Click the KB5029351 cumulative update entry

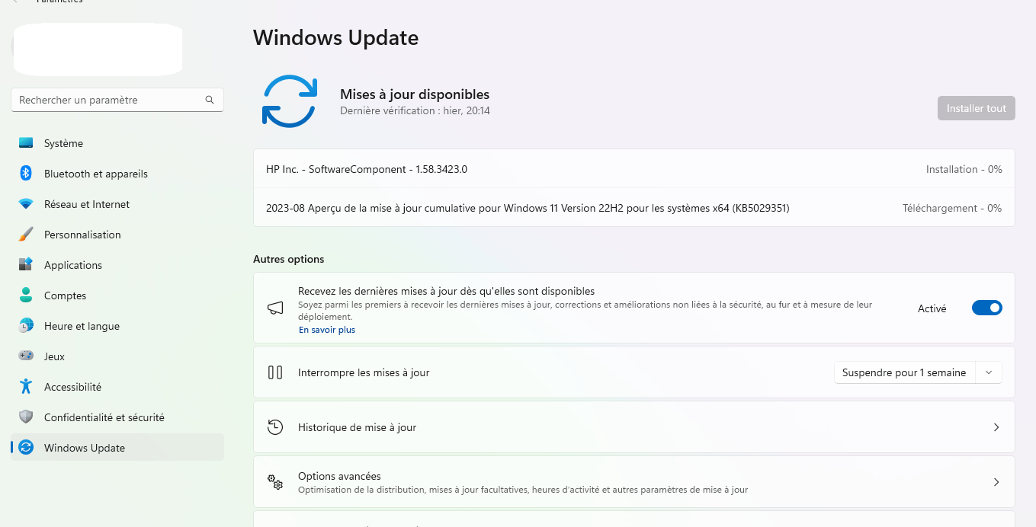[633, 208]
